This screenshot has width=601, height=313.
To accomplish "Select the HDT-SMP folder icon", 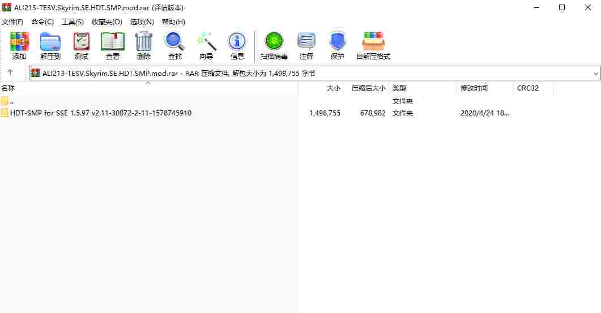I will point(5,113).
